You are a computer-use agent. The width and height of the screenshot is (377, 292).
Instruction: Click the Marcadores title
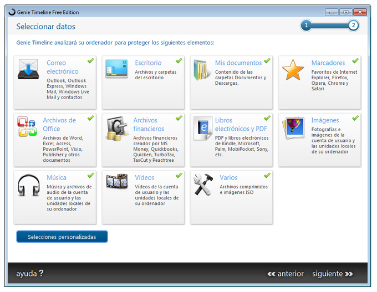328,63
